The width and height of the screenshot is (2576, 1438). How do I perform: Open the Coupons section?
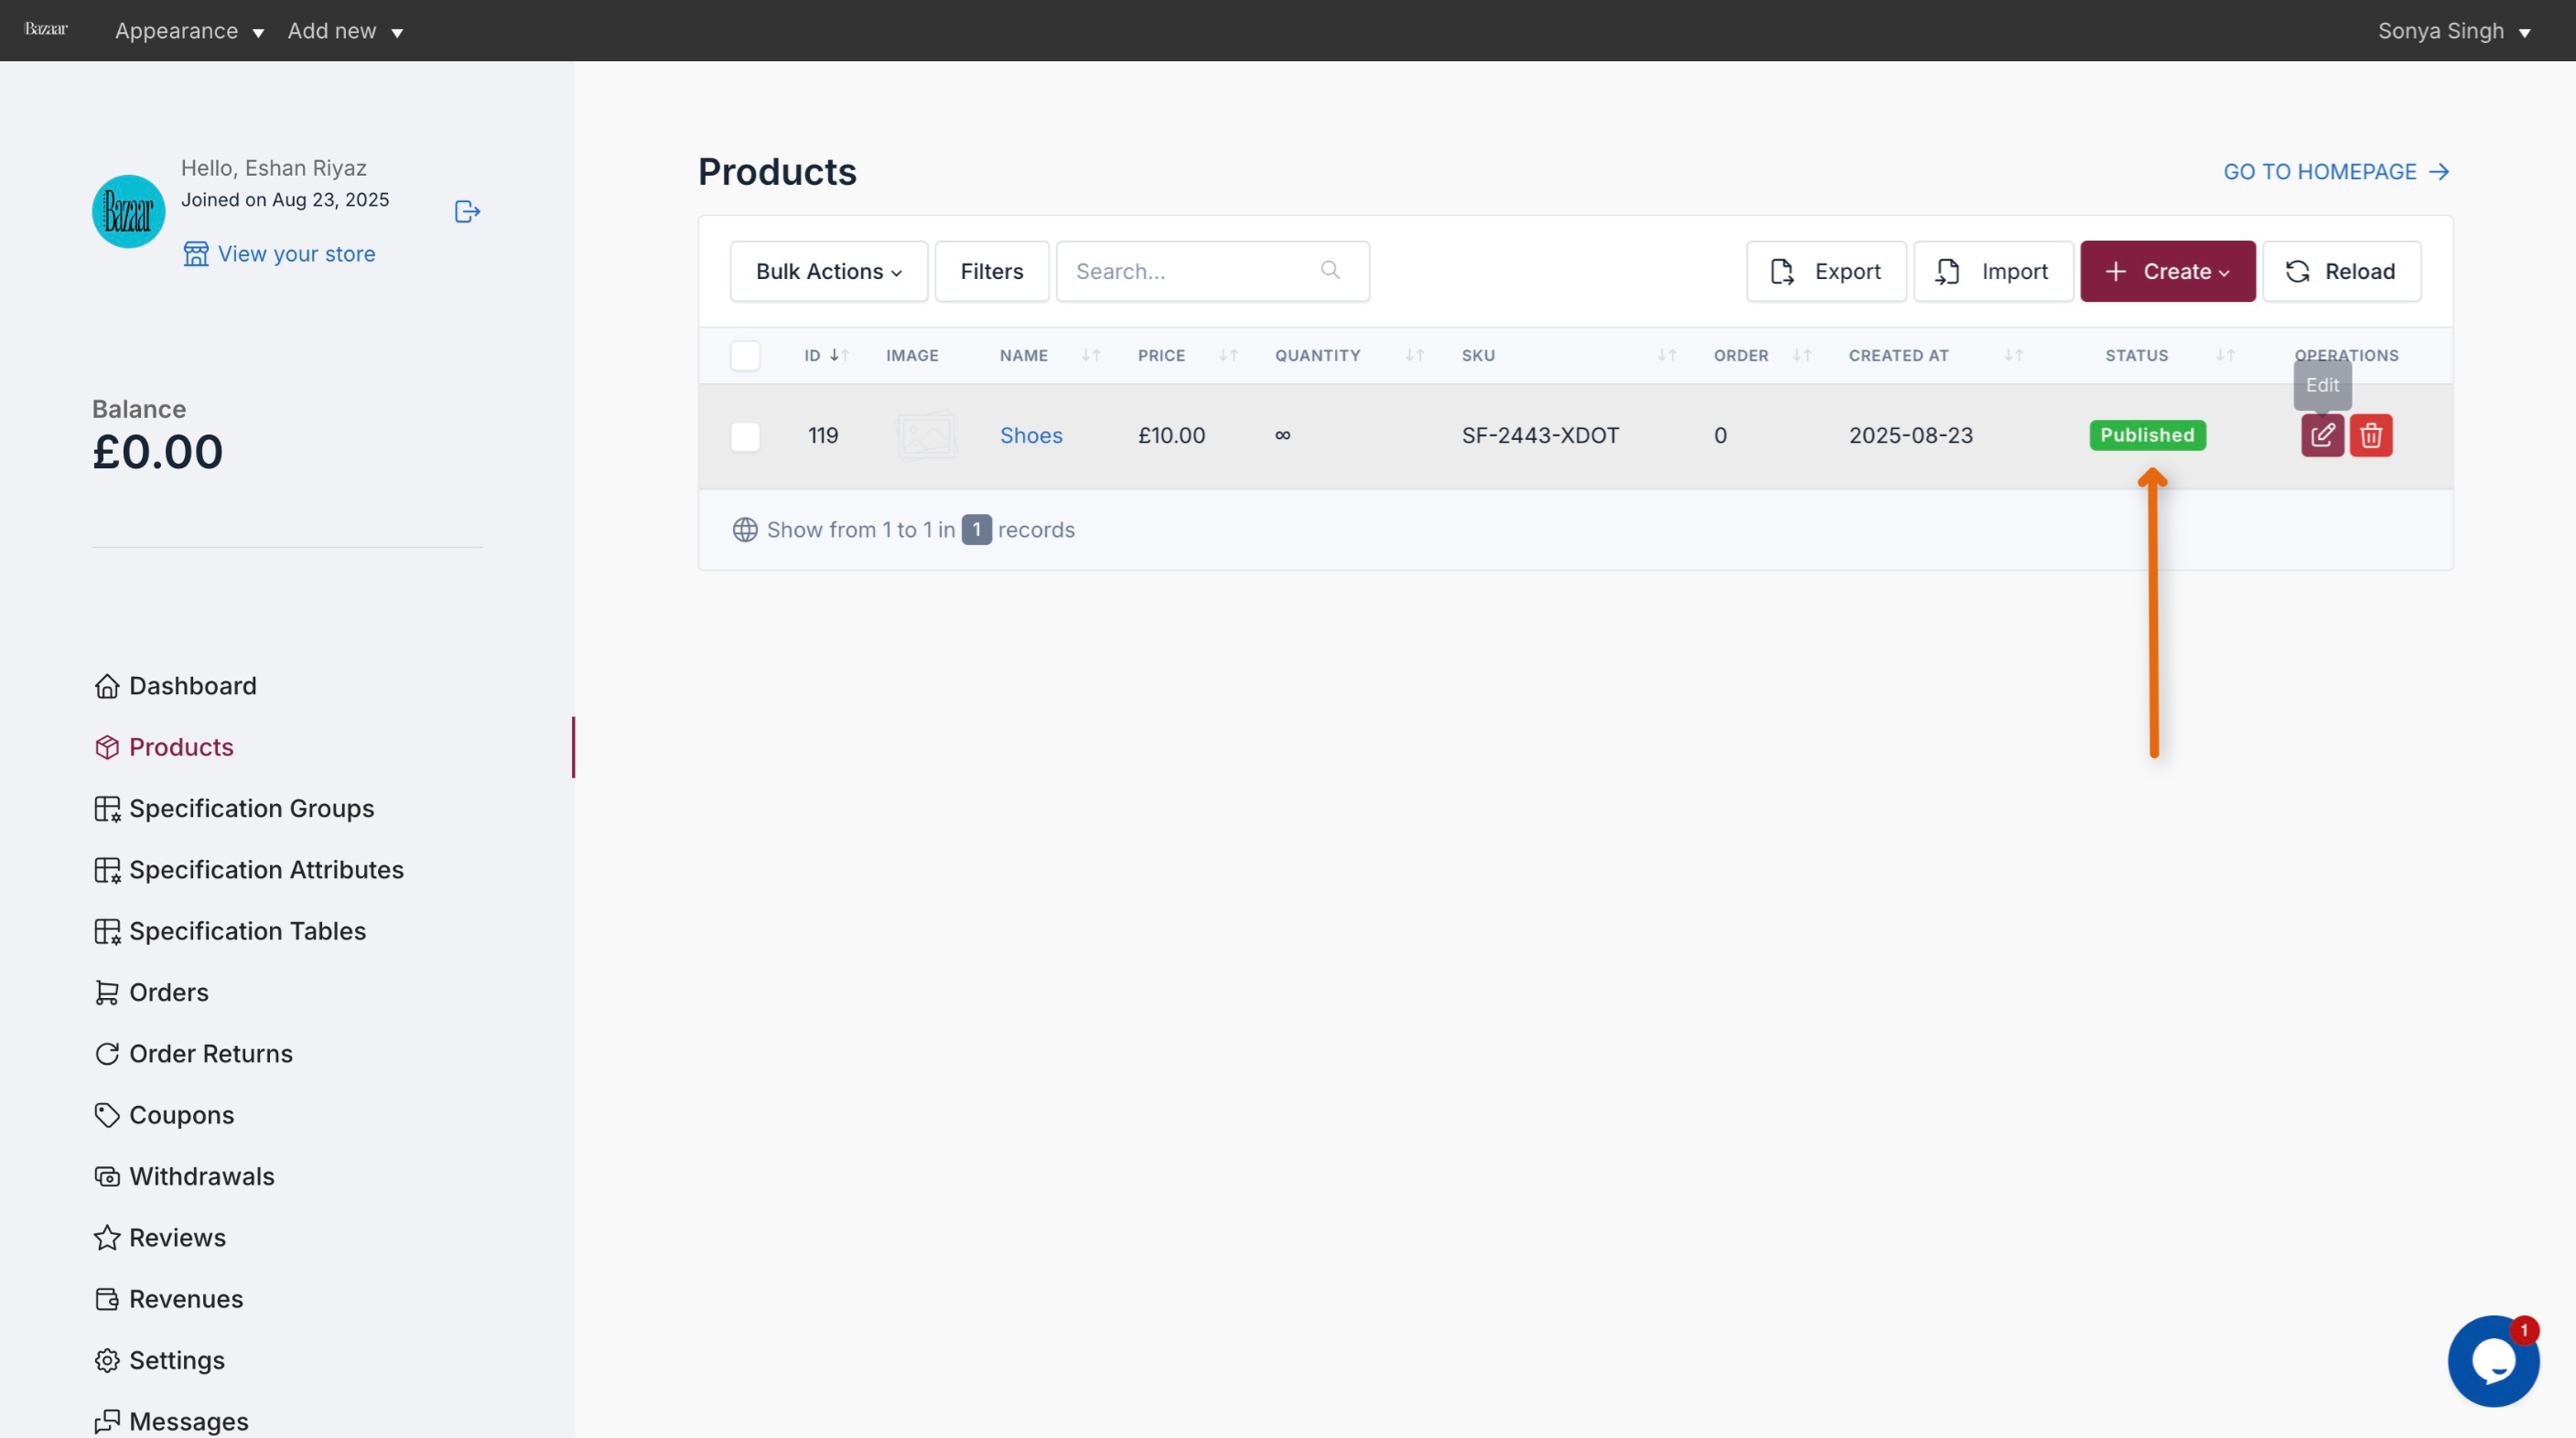164,1114
